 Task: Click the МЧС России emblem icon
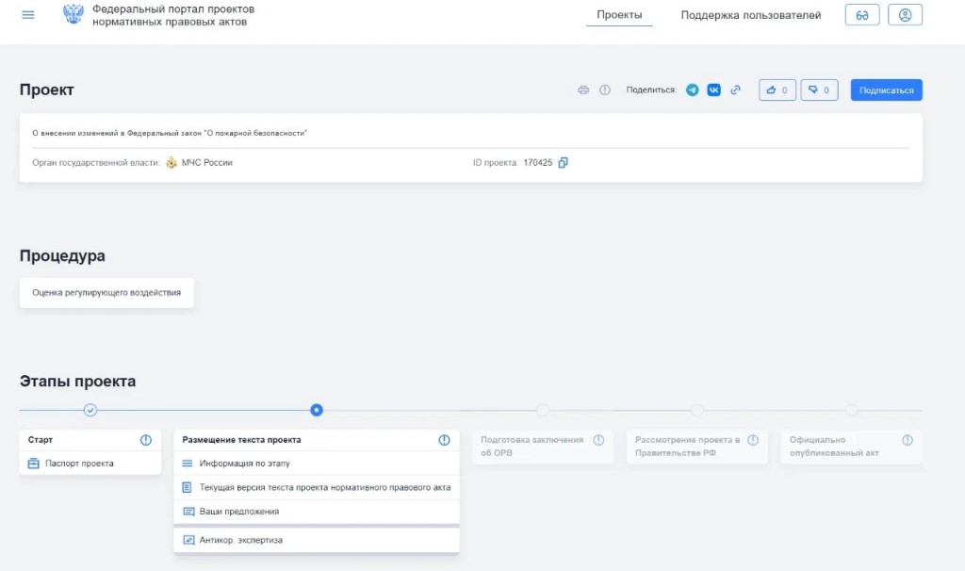point(172,162)
